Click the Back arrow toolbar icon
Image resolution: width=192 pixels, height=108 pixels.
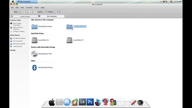point(12,12)
